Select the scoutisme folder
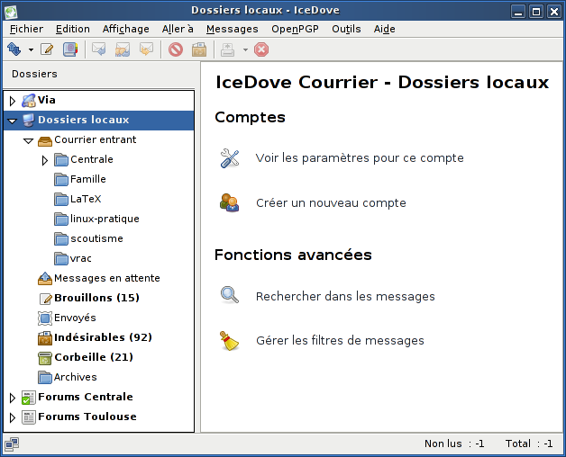Screen dimensions: 566x457 pyautogui.click(x=89, y=238)
